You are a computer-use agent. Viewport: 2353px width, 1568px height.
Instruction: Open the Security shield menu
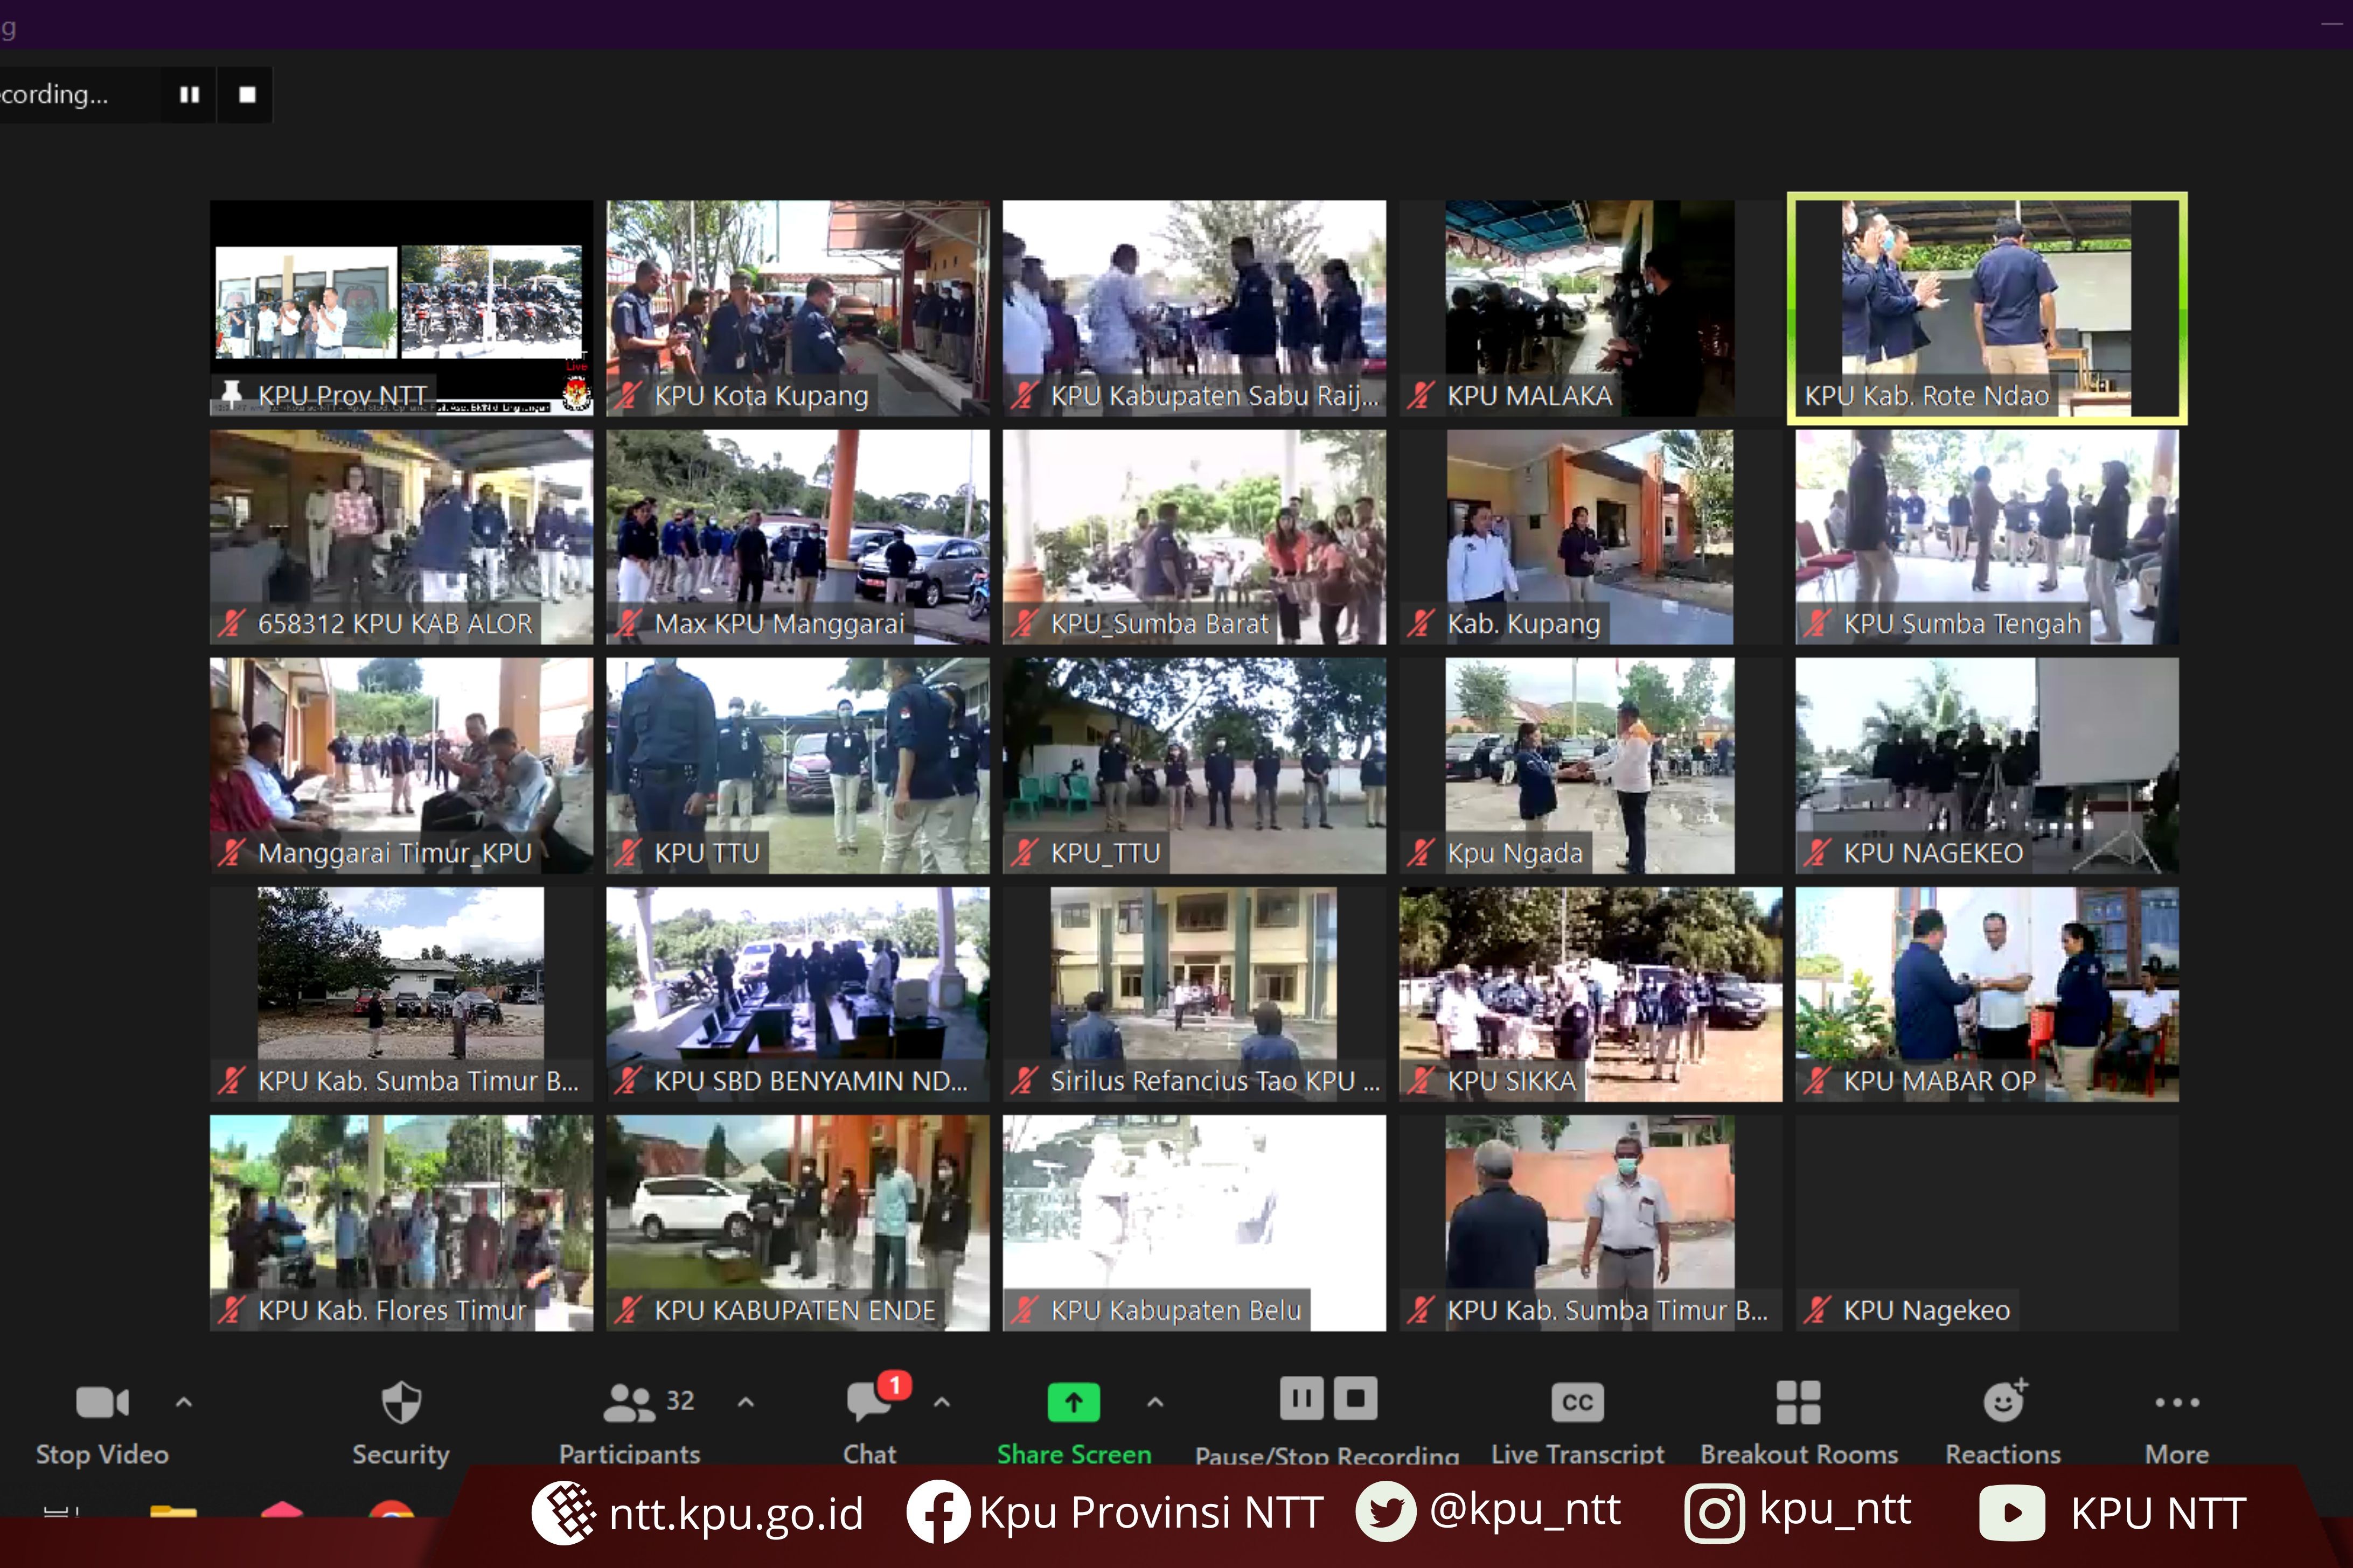[x=401, y=1402]
